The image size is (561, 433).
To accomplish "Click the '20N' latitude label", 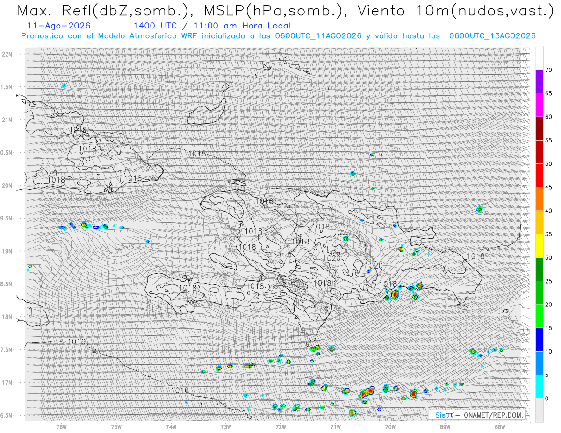I will pyautogui.click(x=7, y=185).
